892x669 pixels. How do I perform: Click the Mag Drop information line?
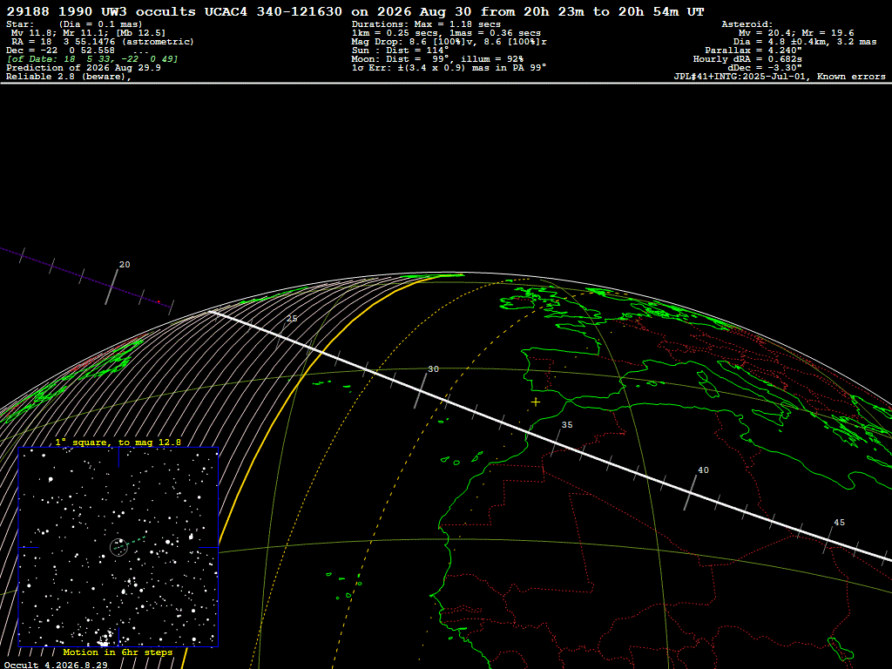pyautogui.click(x=449, y=42)
